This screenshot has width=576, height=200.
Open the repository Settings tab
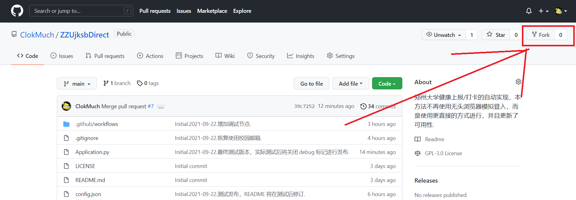pos(341,56)
